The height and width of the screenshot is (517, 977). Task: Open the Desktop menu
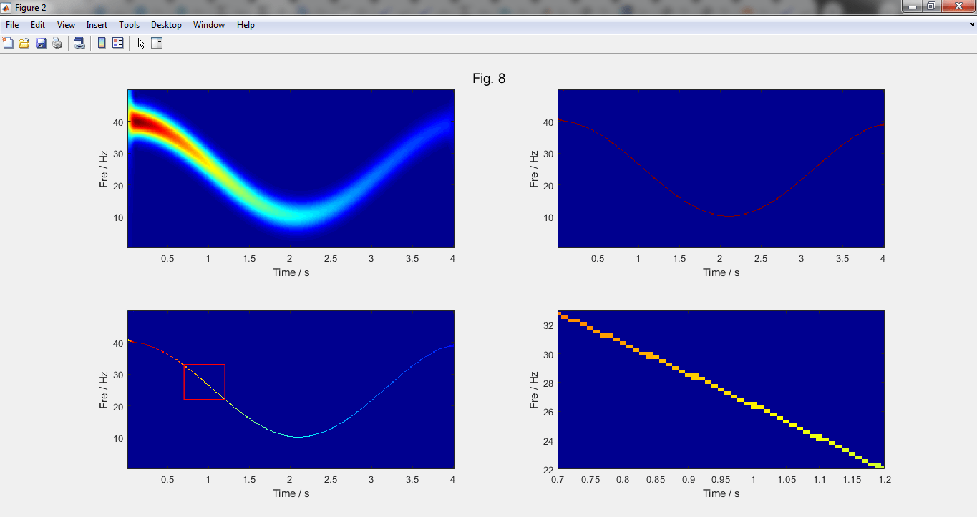point(166,25)
